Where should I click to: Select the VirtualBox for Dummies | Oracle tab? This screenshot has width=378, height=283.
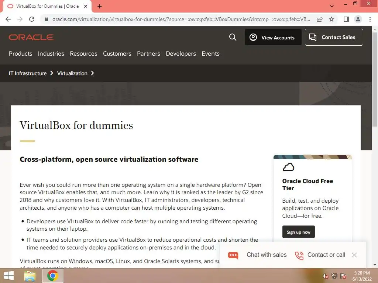pos(47,6)
